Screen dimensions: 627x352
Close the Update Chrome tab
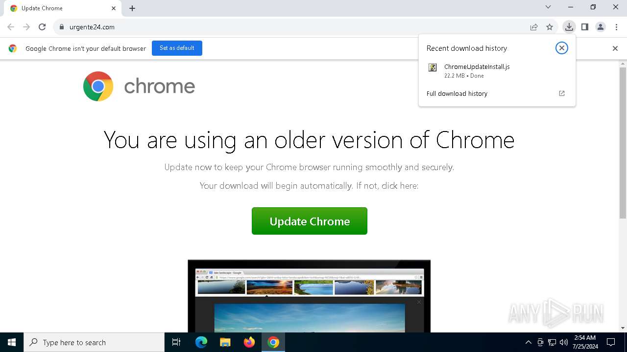pos(114,8)
